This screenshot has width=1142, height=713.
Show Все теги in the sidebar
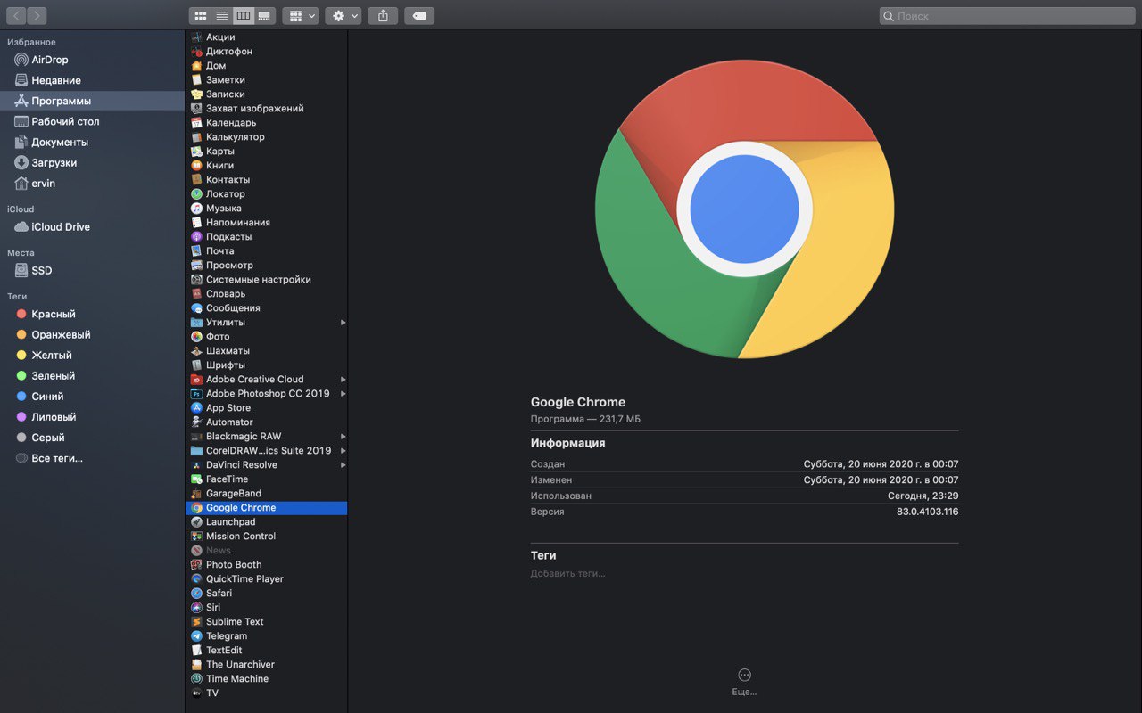pyautogui.click(x=92, y=457)
